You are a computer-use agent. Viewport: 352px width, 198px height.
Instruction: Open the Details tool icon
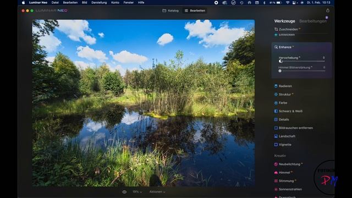pos(276,119)
